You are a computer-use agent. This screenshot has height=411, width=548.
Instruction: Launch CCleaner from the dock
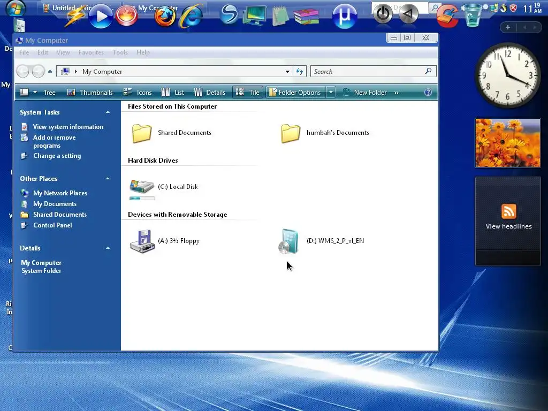pyautogui.click(x=447, y=16)
